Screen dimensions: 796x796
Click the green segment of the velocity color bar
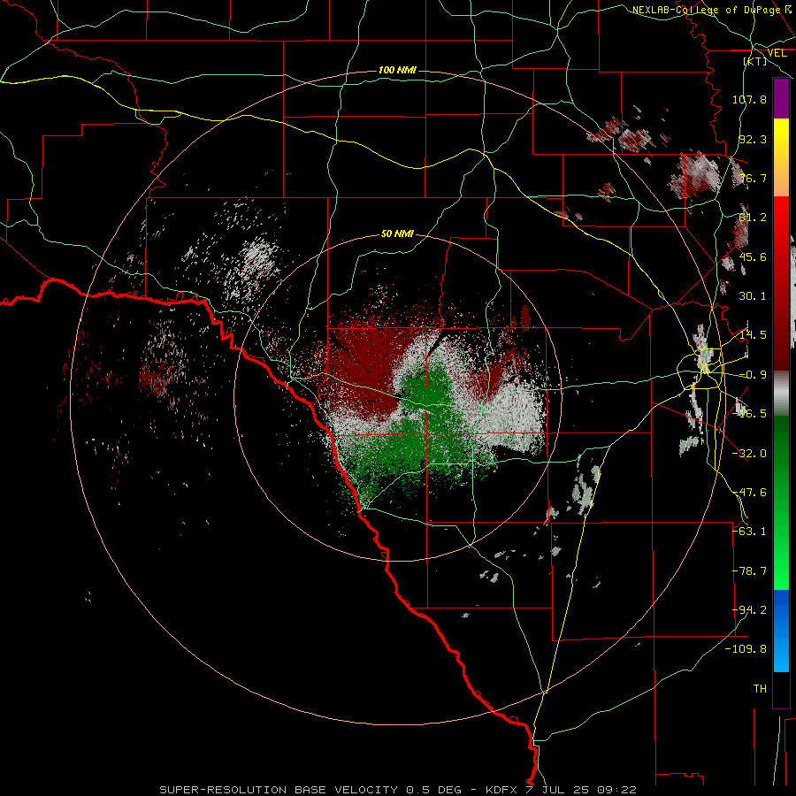[781, 502]
